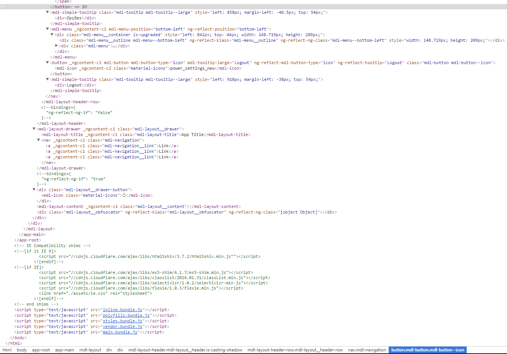The image size is (507, 354).
Task: Jump to app-root in the breadcrumb bar
Action: pyautogui.click(x=41, y=350)
